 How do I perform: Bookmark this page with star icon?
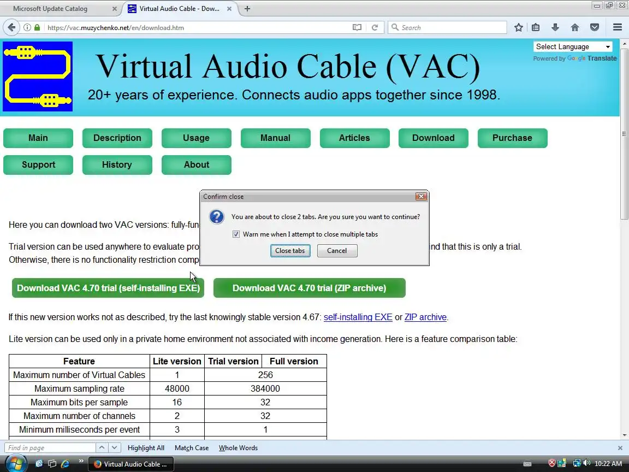[518, 27]
